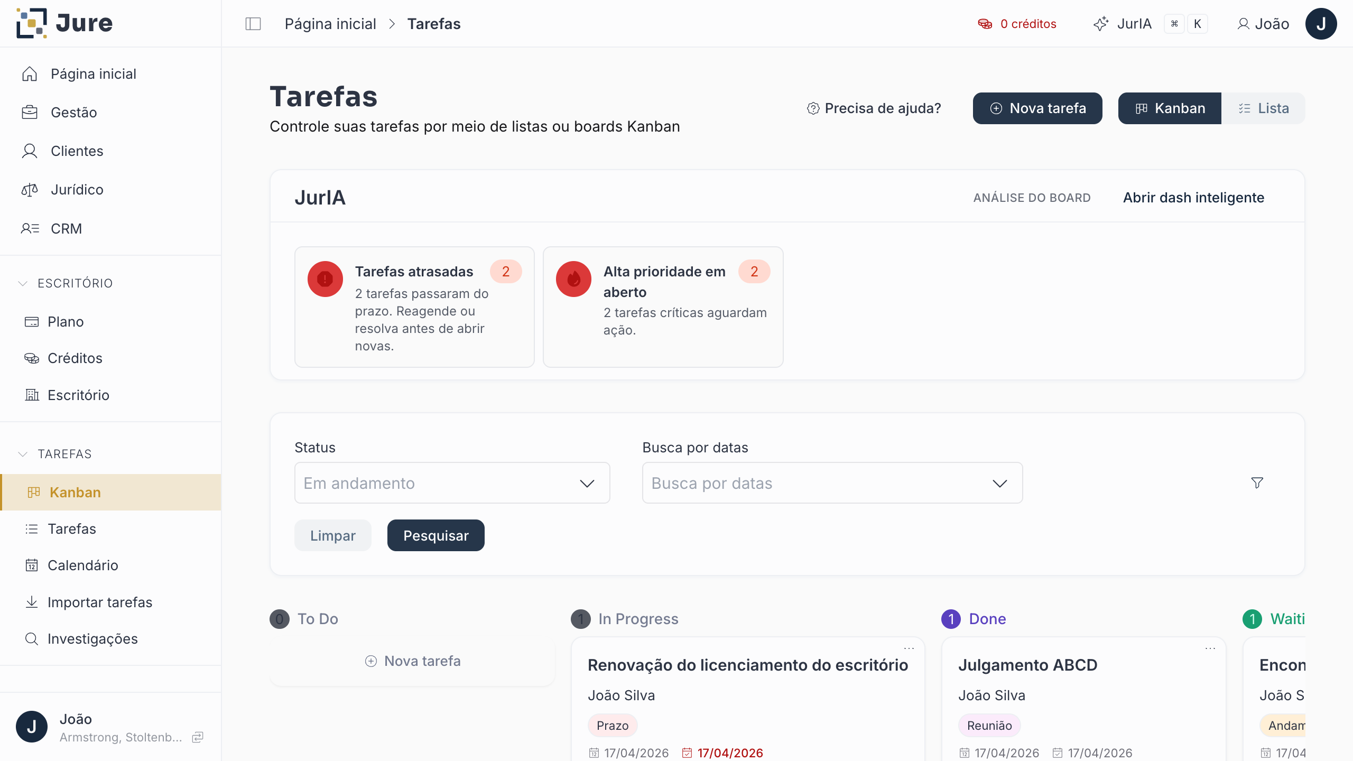1353x761 pixels.
Task: Click the dark Nova tarefa button
Action: 1037,108
